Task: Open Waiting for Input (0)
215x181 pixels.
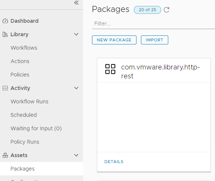Action: click(x=36, y=128)
